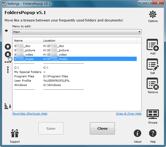
Task: Click the D:\Program Files location cell
Action: click(56, 76)
